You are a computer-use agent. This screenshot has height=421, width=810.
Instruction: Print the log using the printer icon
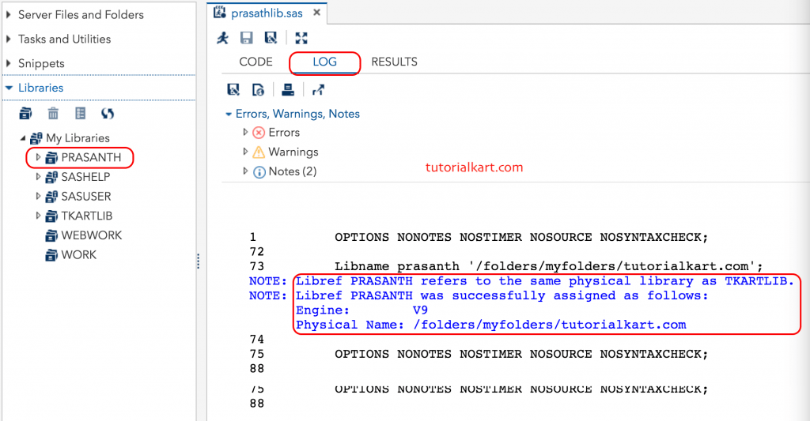click(288, 90)
